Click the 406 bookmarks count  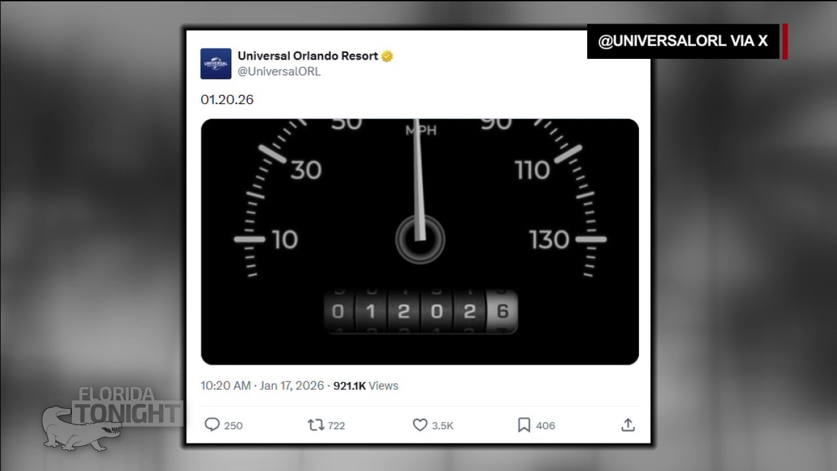pyautogui.click(x=545, y=426)
